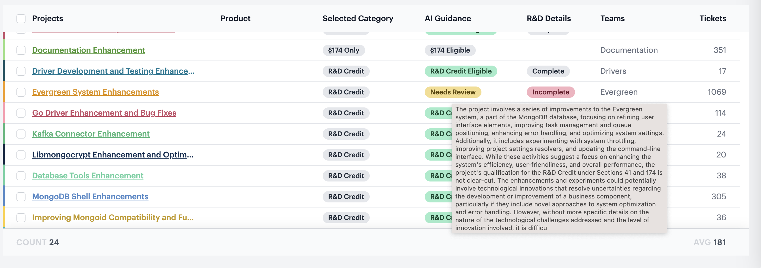761x268 pixels.
Task: Click the Needs Review badge
Action: [453, 92]
